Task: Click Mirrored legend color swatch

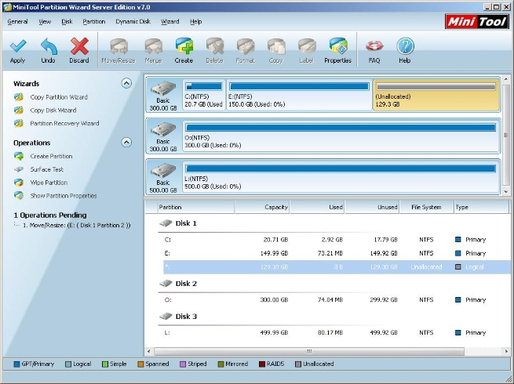Action: click(x=221, y=364)
